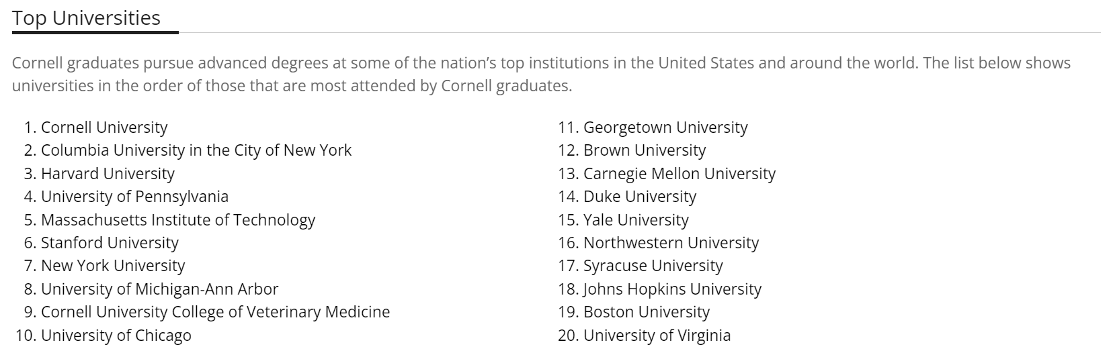Click University of Chicago entry
1113x357 pixels.
click(116, 336)
